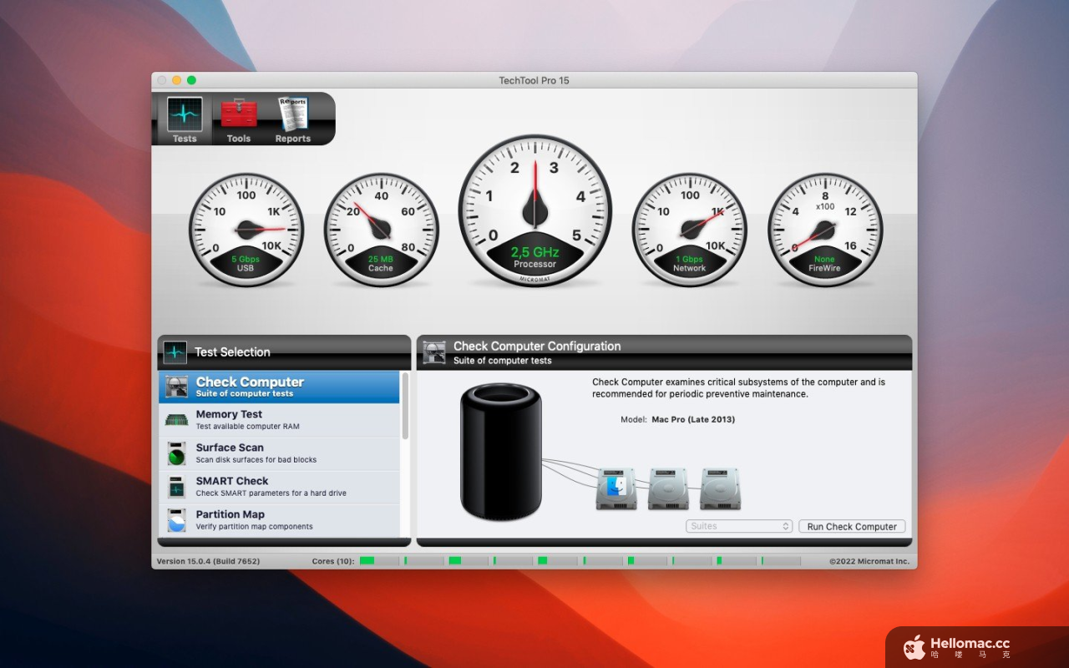The height and width of the screenshot is (668, 1069).
Task: Open the Suites dropdown menu
Action: pos(739,526)
